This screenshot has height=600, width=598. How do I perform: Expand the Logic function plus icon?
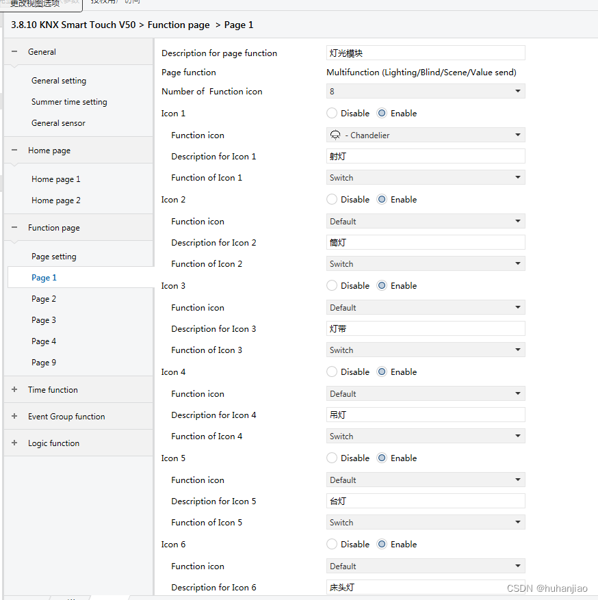click(x=14, y=443)
